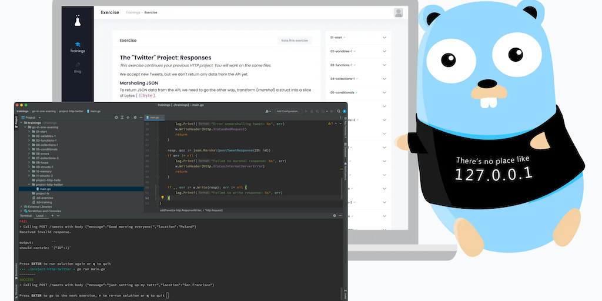602x301 pixels.
Task: Open Project panel settings gear
Action: [135, 118]
